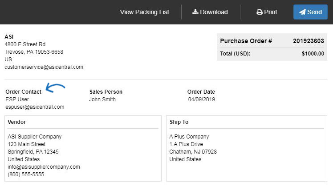This screenshot has width=333, height=186.
Task: Click the Send button label
Action: pos(314,12)
